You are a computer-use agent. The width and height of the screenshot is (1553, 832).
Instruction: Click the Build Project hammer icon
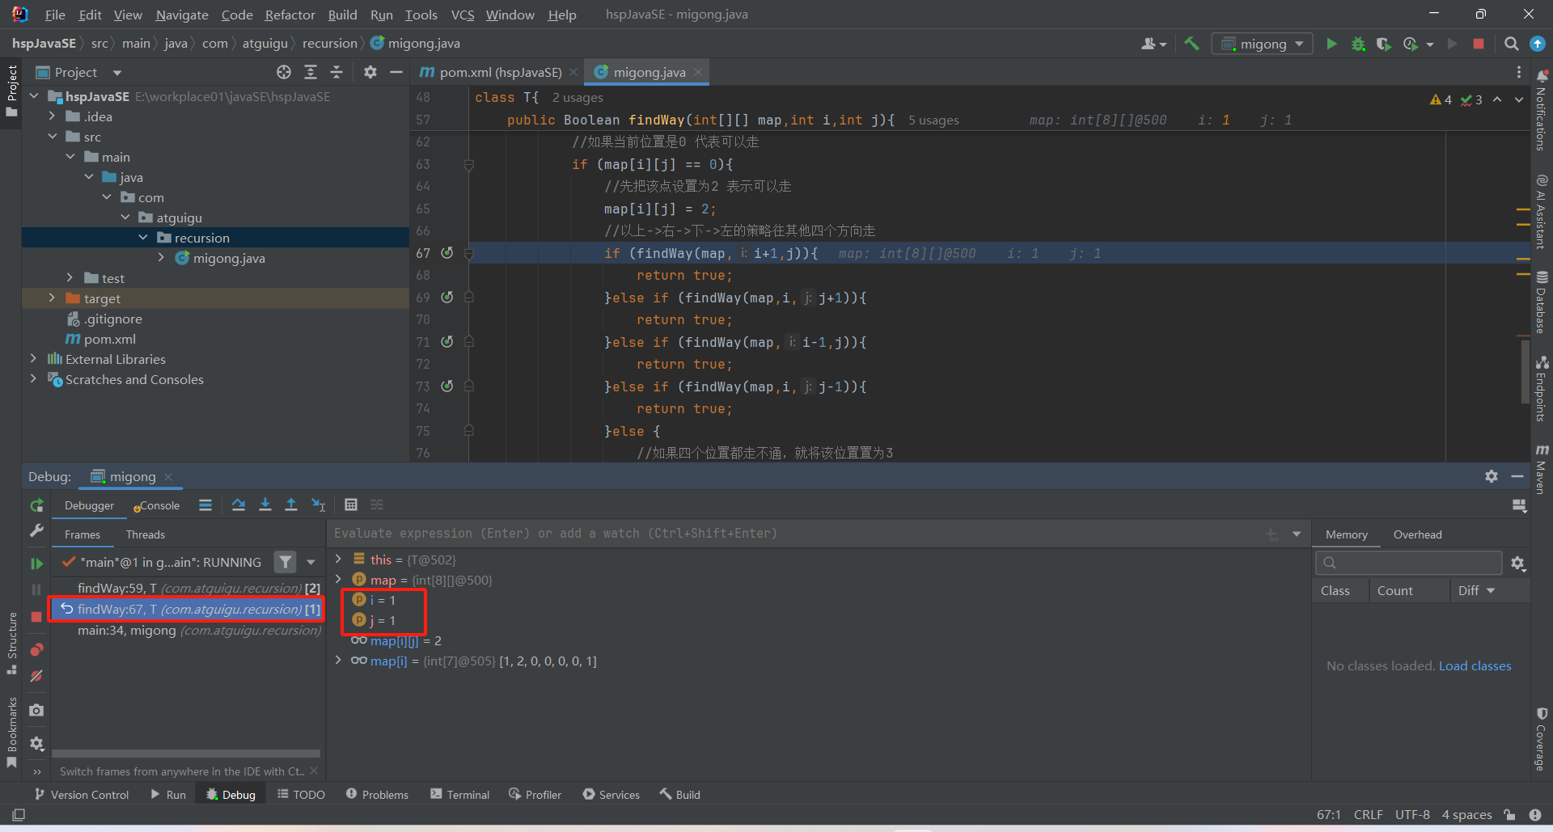pyautogui.click(x=1191, y=44)
